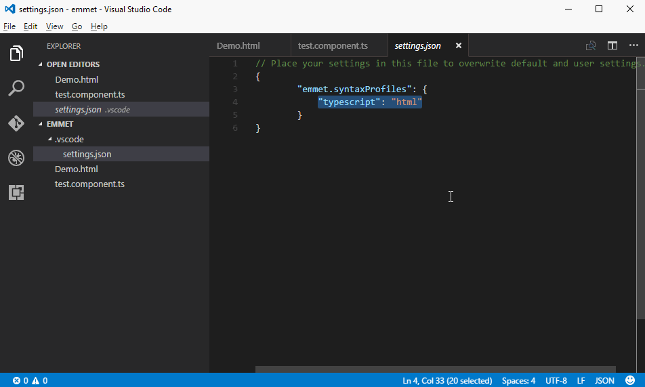Open the editor more actions ellipsis

[633, 45]
